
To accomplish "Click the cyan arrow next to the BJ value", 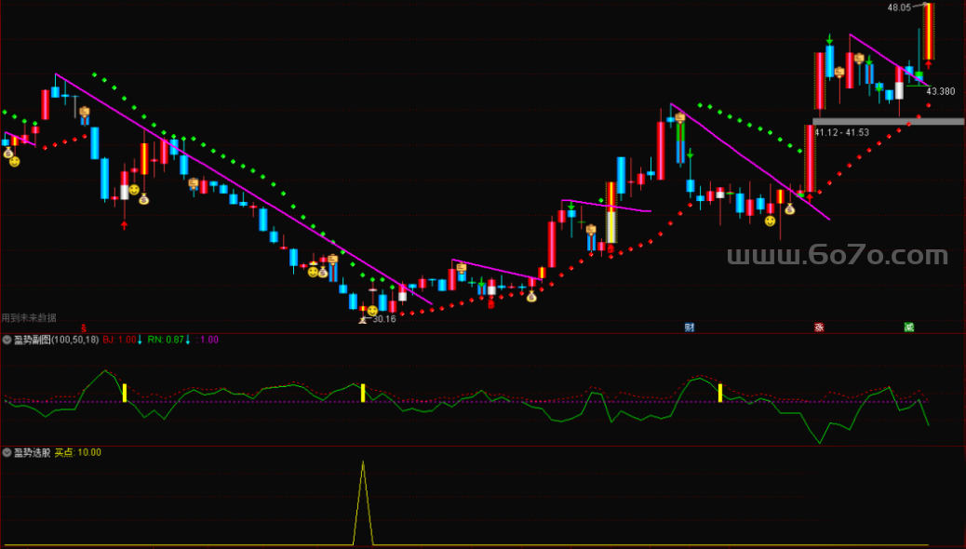I will point(141,340).
